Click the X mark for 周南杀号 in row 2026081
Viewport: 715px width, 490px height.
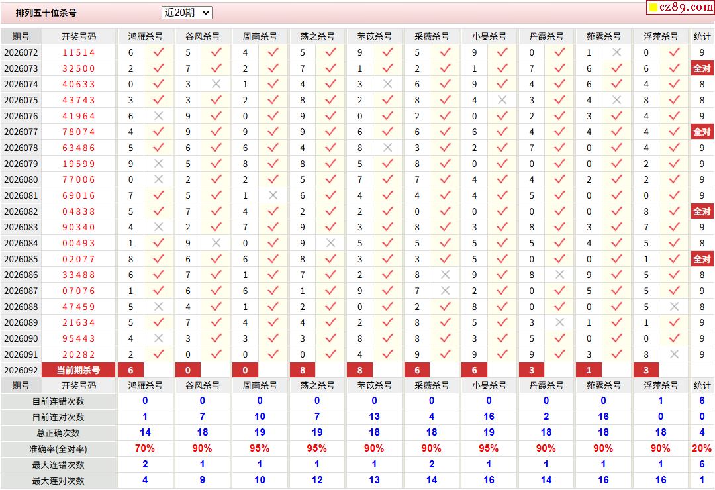click(x=273, y=195)
